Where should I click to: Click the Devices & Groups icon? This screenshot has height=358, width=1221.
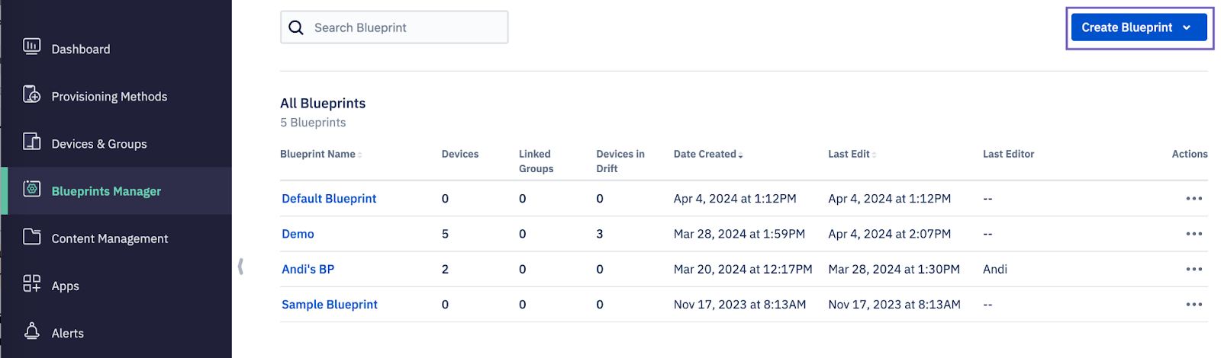click(31, 142)
